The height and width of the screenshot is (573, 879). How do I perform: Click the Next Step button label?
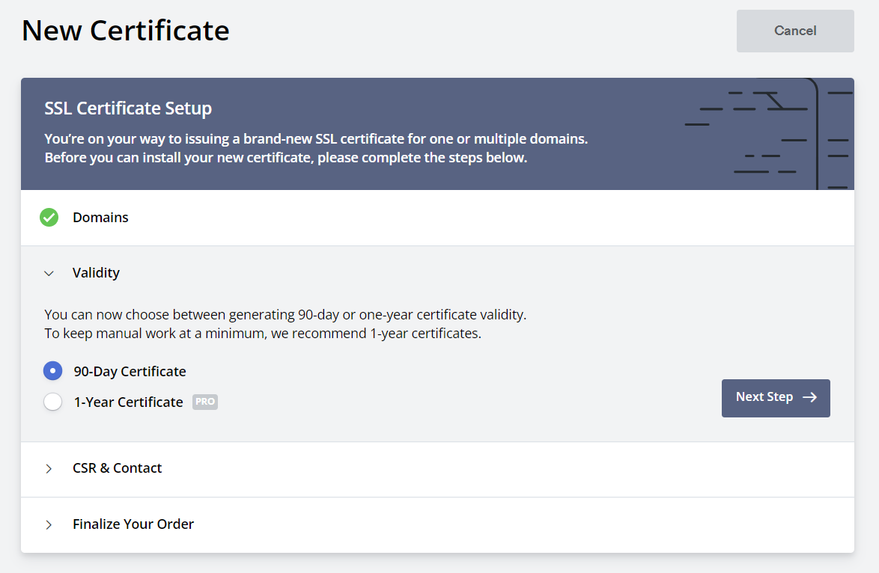[x=764, y=397]
